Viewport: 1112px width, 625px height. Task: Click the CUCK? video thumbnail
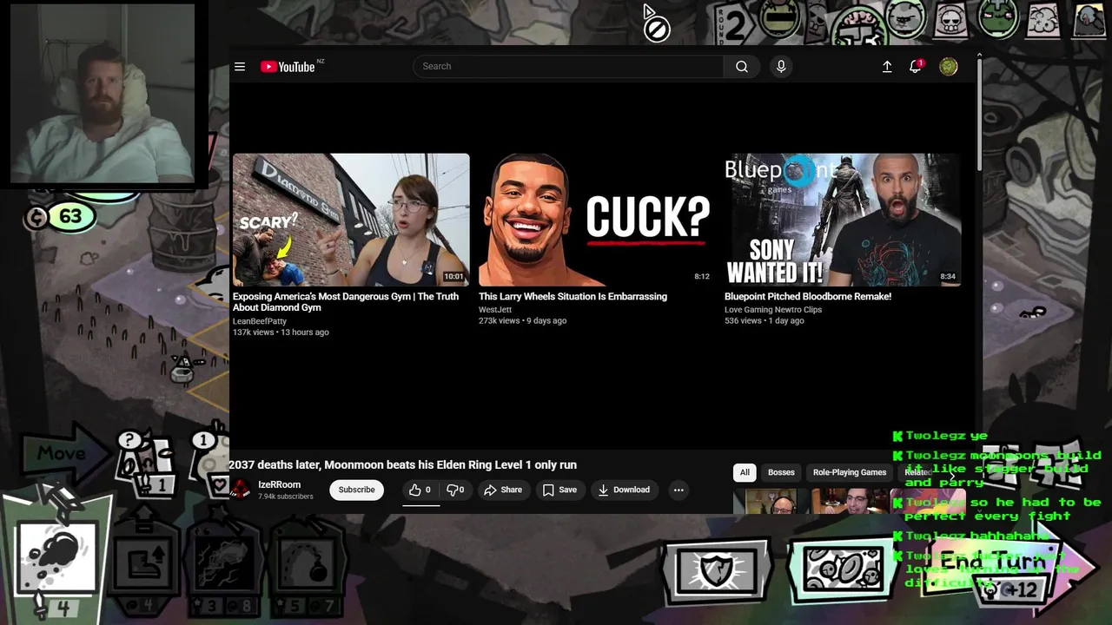coord(596,220)
